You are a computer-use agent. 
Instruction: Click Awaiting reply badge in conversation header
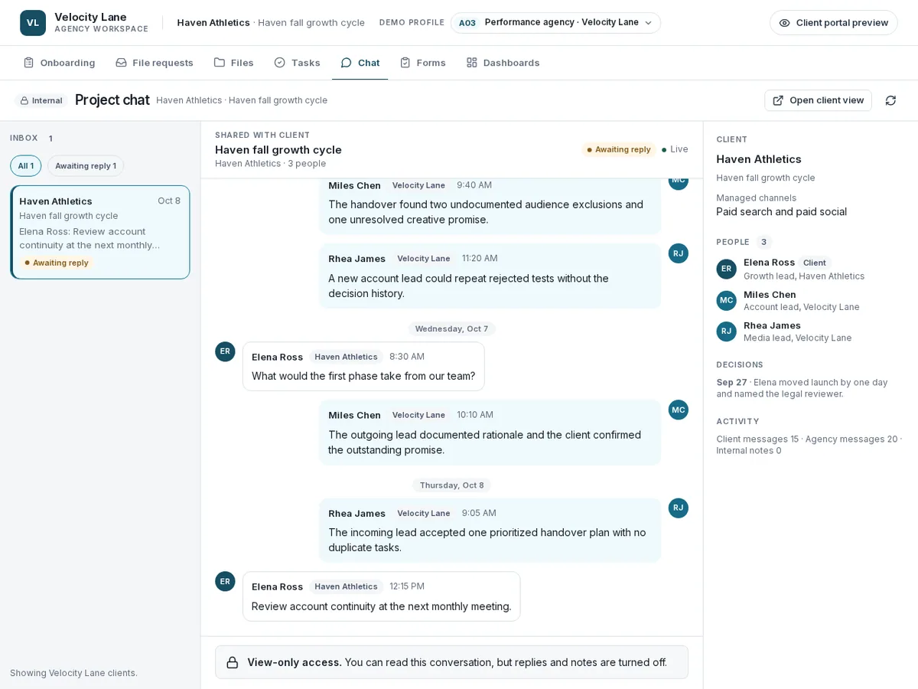tap(618, 149)
